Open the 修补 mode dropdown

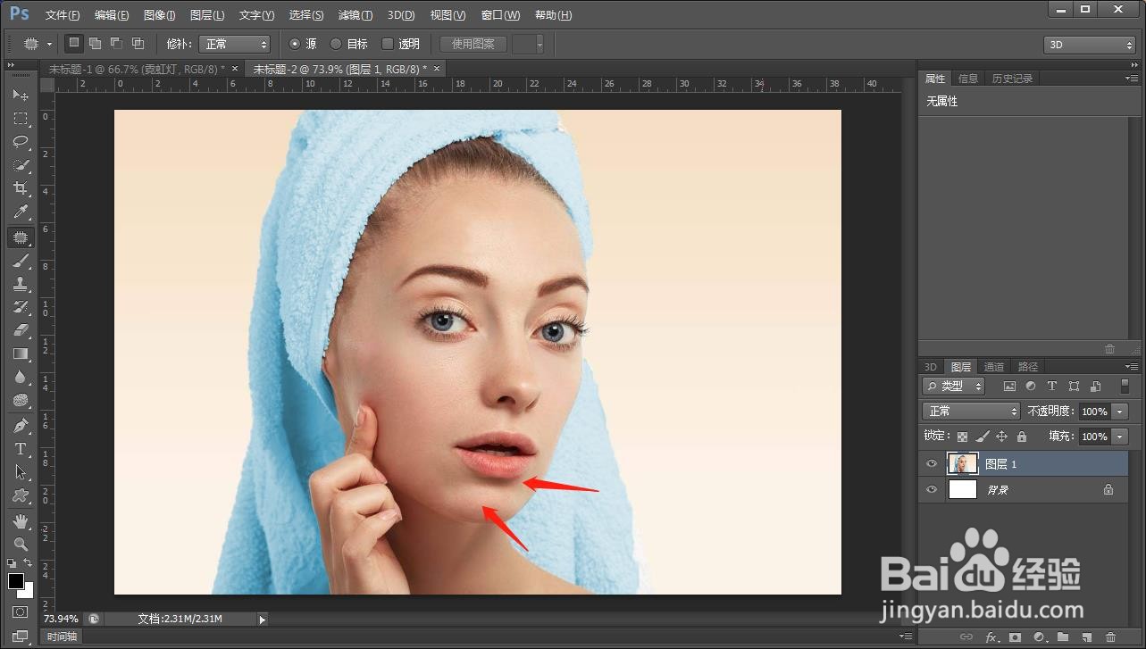(x=234, y=44)
